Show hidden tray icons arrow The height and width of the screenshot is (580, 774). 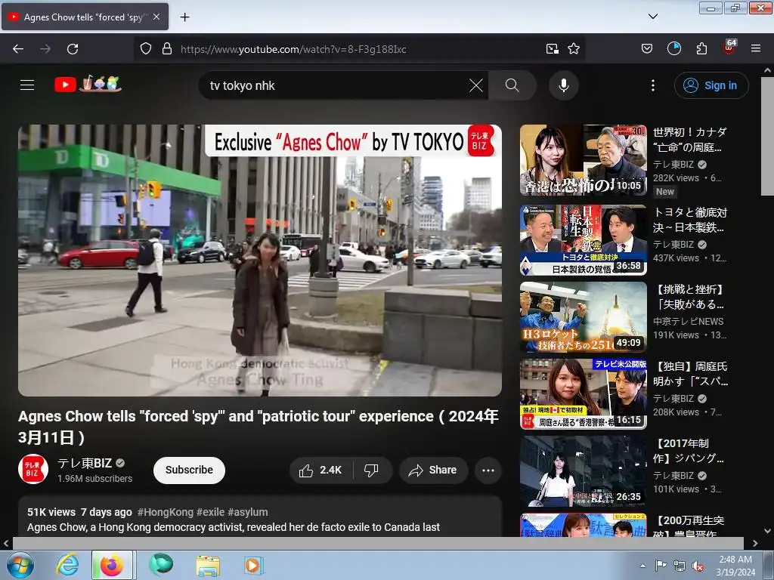(642, 566)
